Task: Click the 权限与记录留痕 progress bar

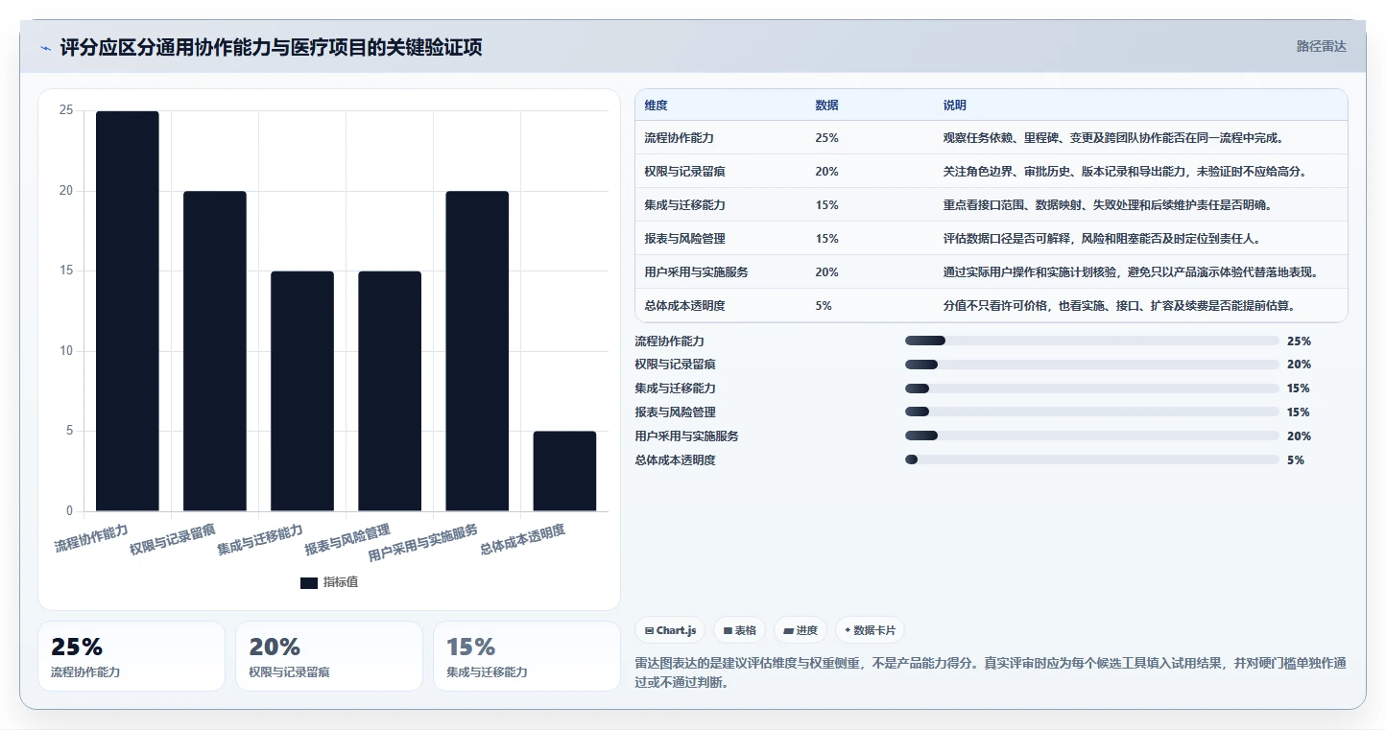Action: [x=1091, y=365]
